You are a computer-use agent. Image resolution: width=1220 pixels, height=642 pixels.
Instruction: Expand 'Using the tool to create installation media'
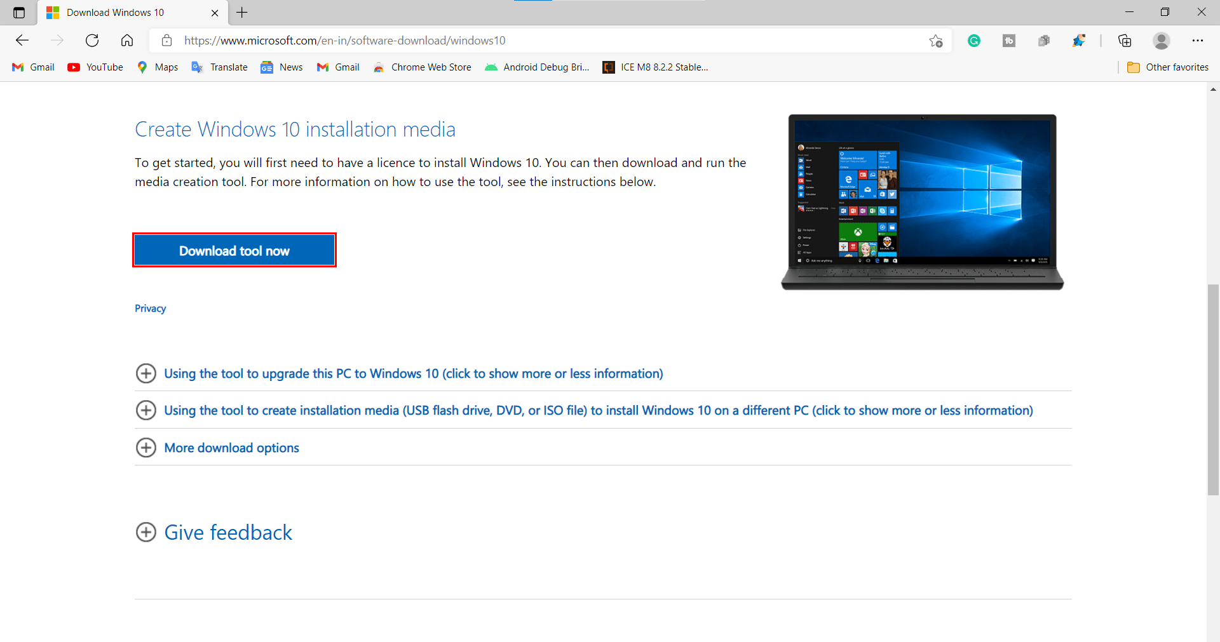(x=597, y=410)
